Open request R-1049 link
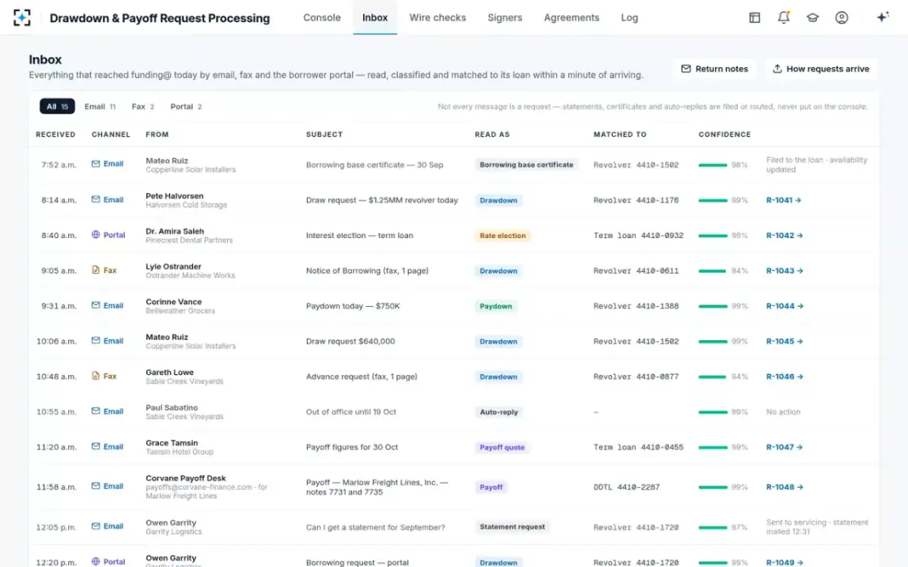Screen dimensions: 908x567 pyautogui.click(x=784, y=562)
